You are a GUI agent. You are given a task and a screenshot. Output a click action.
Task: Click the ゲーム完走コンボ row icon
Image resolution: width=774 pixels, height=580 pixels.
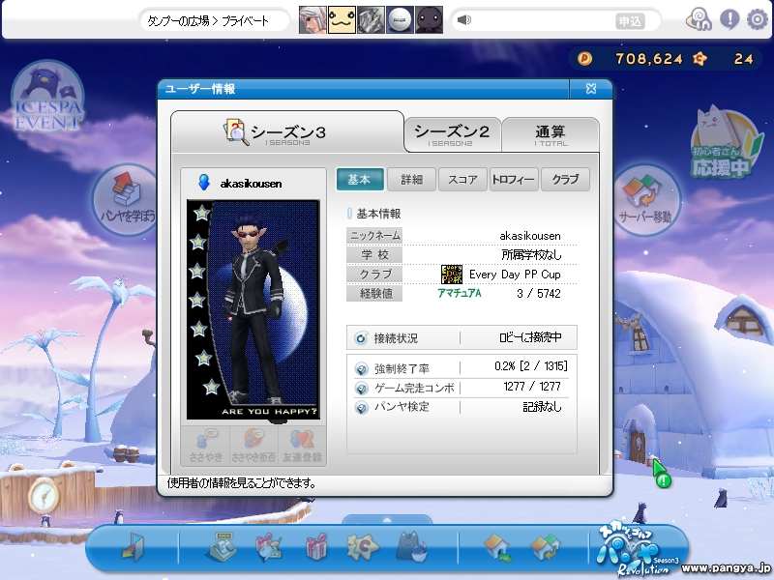pyautogui.click(x=361, y=389)
